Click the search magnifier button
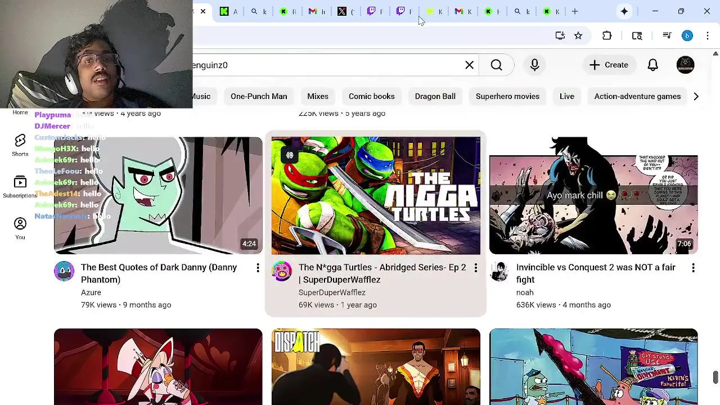Screen dimensions: 720x405 tap(496, 65)
